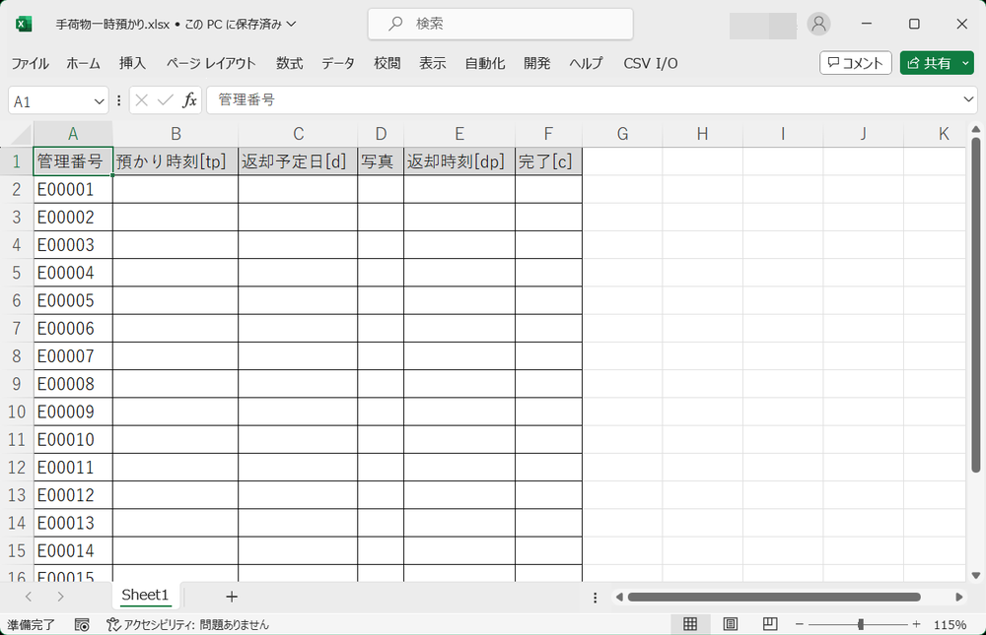Click the select all corner triangle
This screenshot has width=986, height=635.
tap(22, 135)
